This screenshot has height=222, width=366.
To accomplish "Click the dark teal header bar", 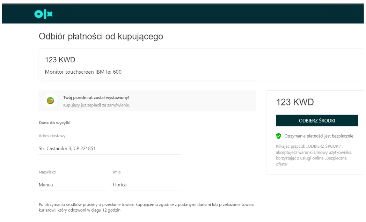I will click(x=210, y=14).
